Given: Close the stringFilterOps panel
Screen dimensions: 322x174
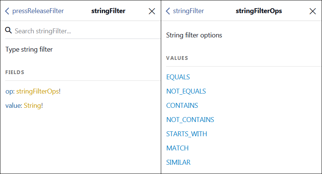Looking at the screenshot, I should tap(312, 11).
